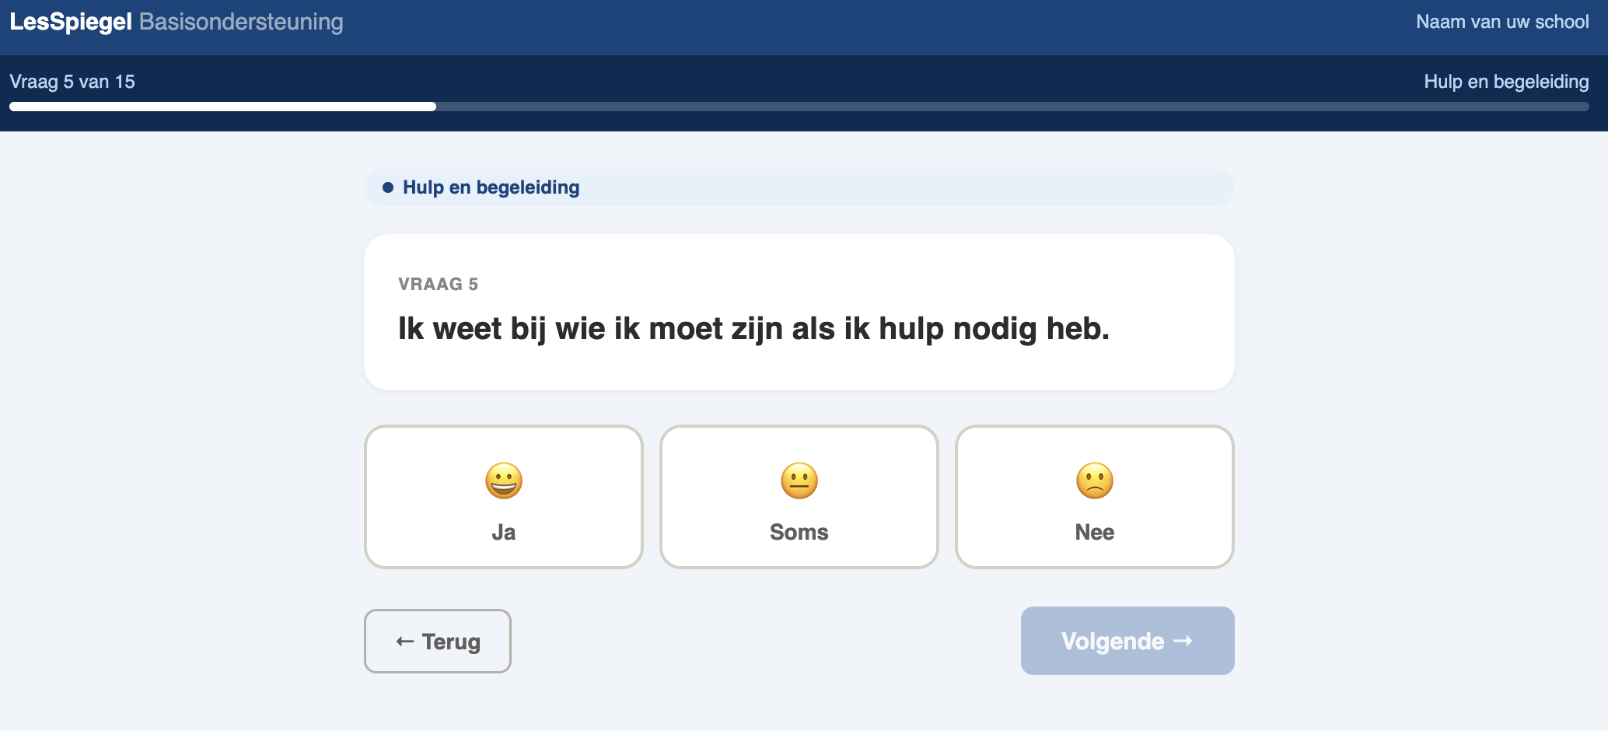
Task: Go back with the Terug button text
Action: click(451, 642)
